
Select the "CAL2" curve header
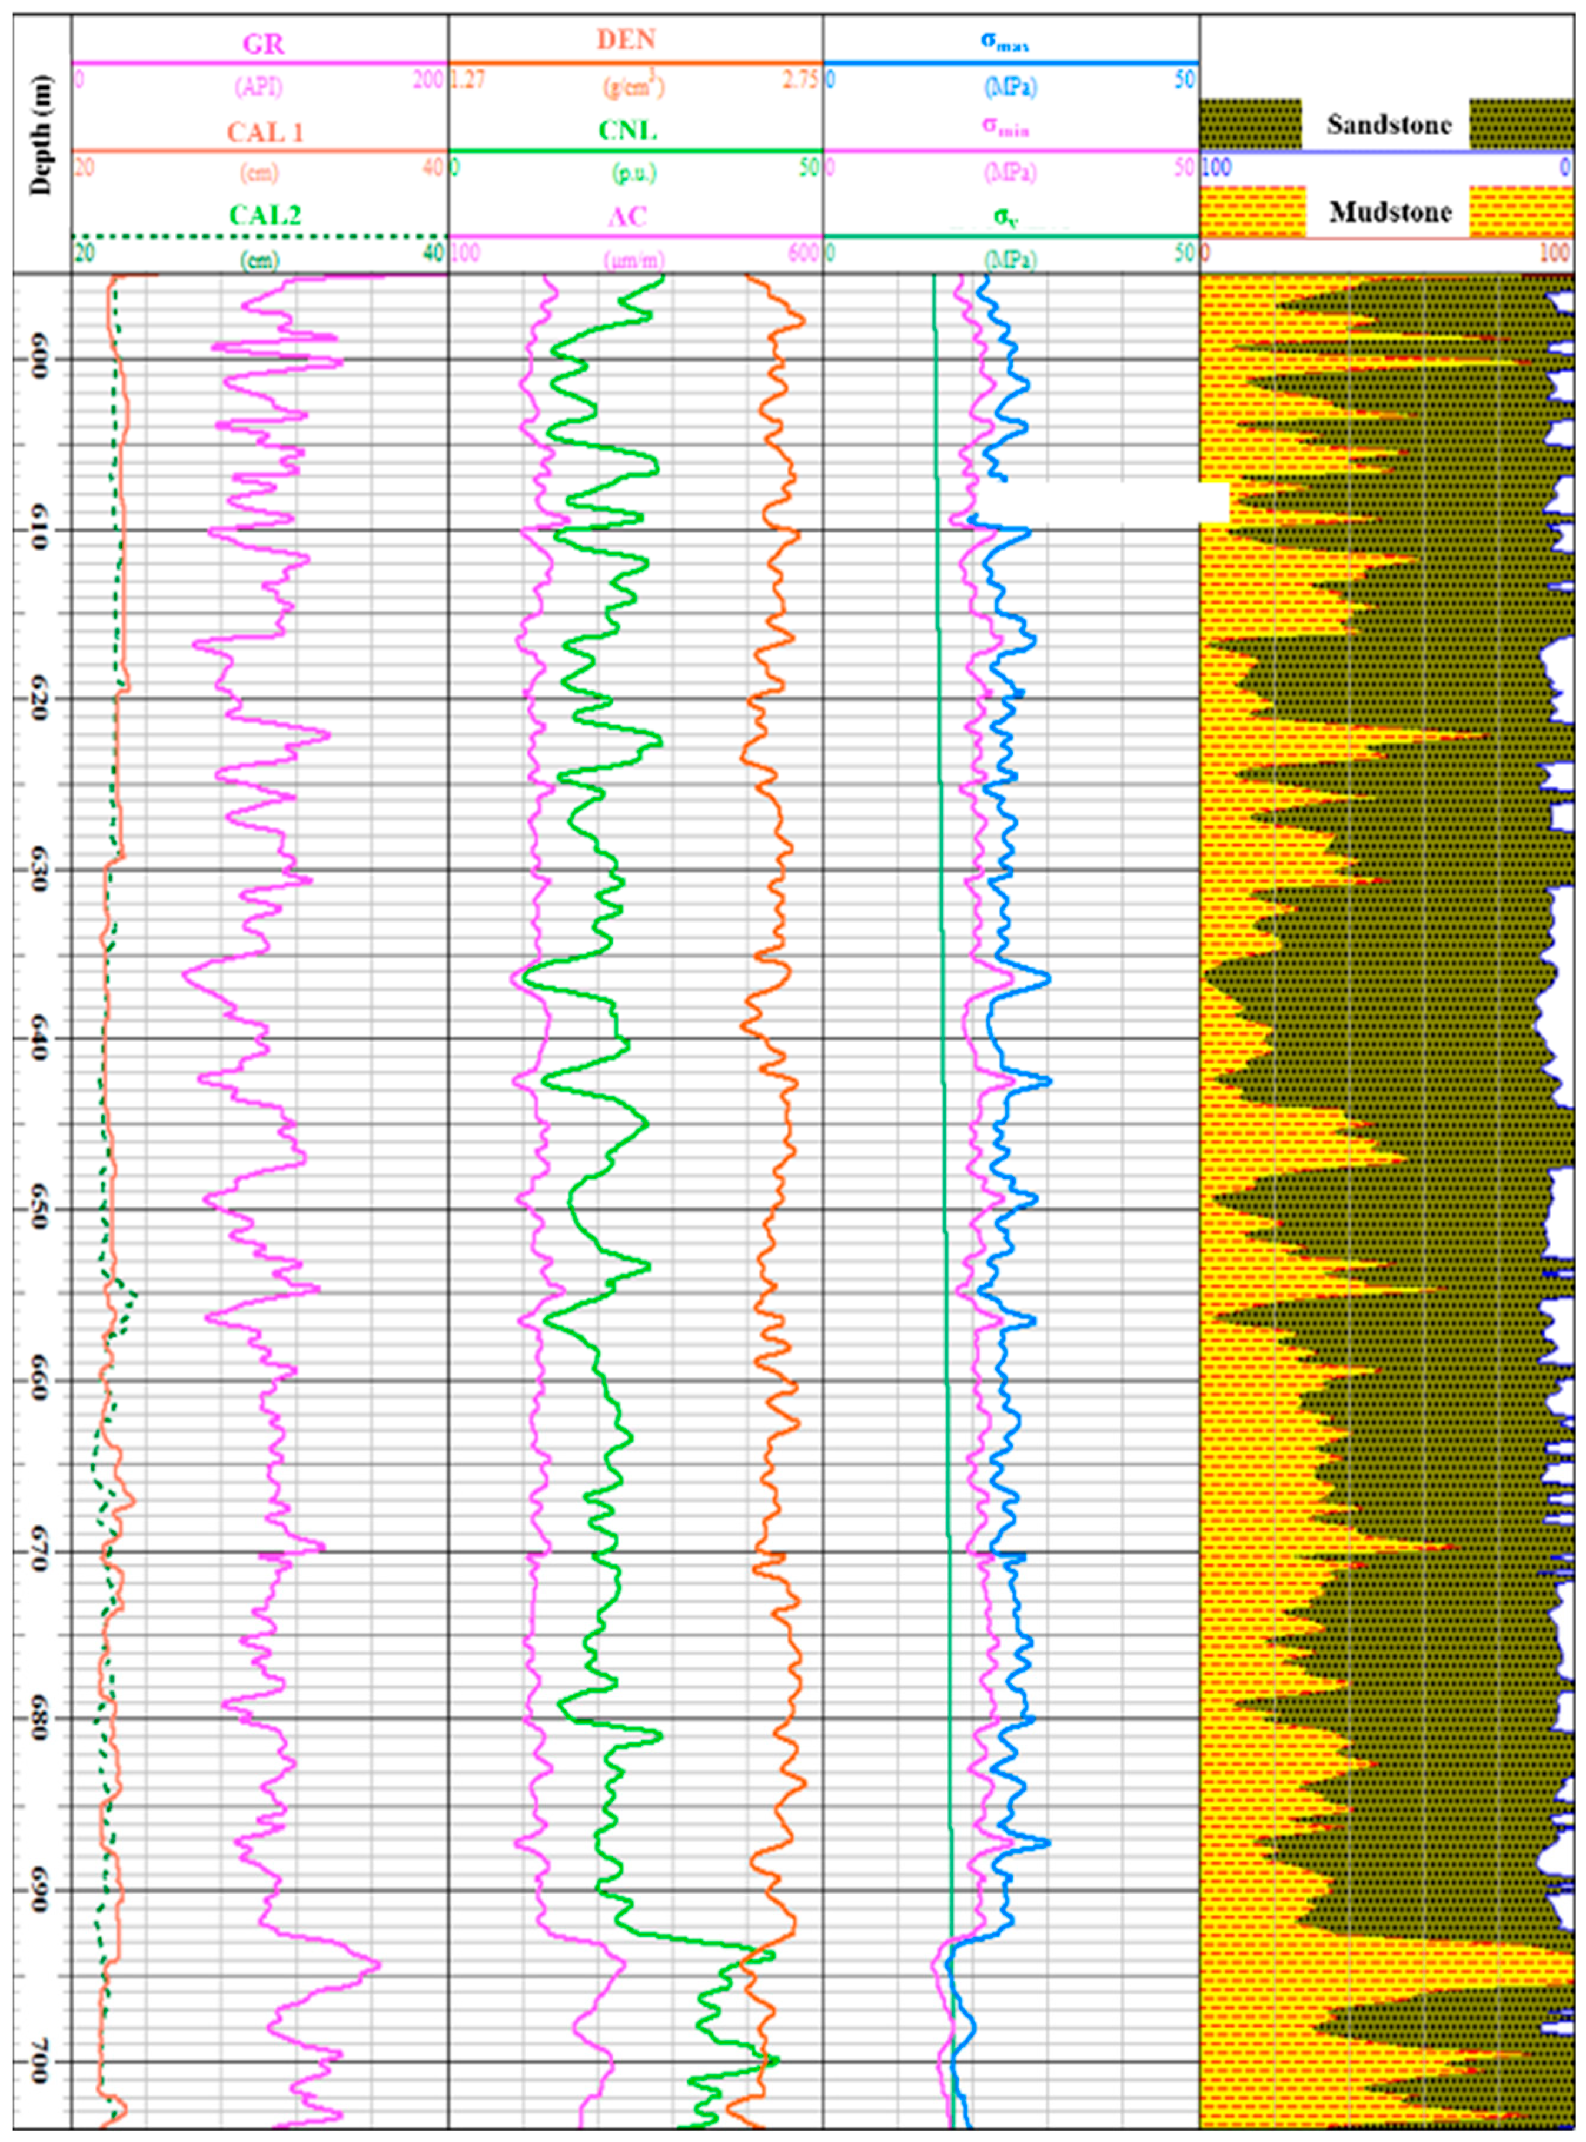coord(265,216)
